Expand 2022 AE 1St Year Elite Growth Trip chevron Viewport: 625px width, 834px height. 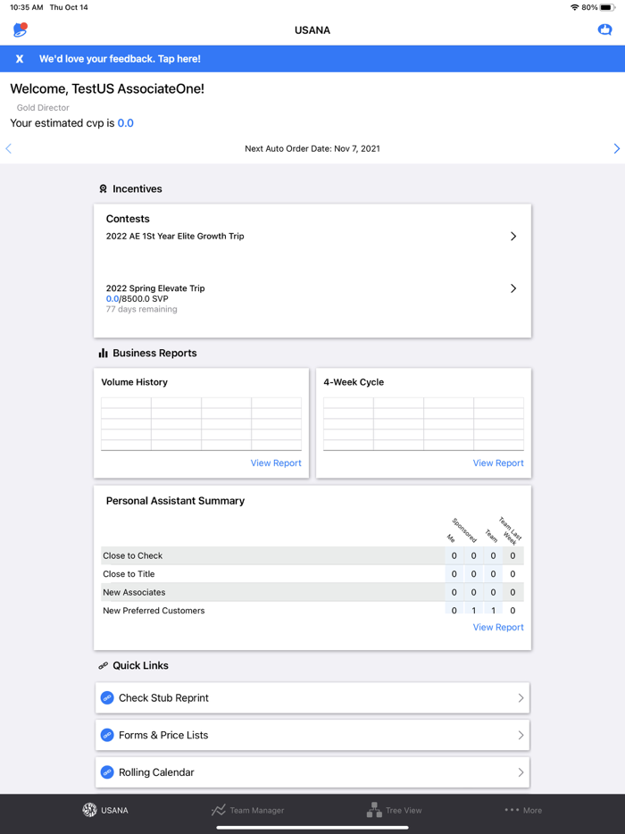[513, 236]
